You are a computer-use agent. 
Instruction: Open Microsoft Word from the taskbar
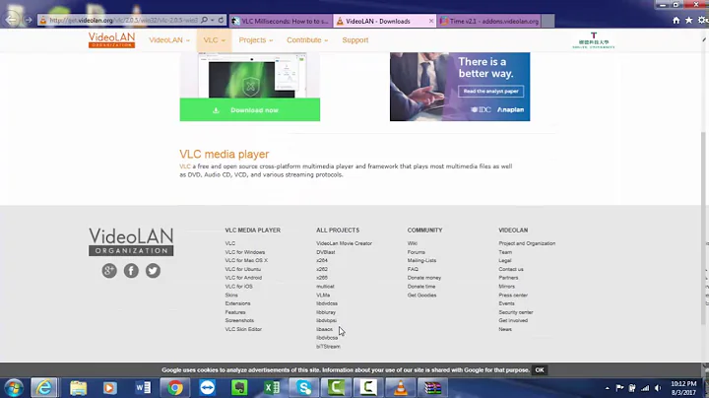click(144, 387)
